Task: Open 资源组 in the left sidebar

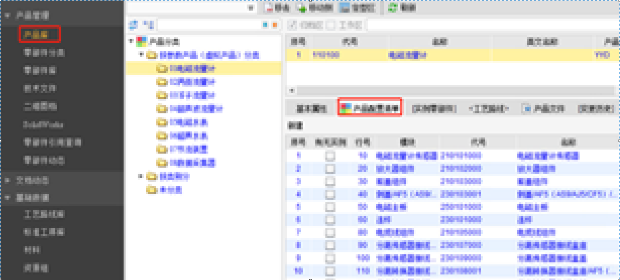Action: click(x=36, y=268)
